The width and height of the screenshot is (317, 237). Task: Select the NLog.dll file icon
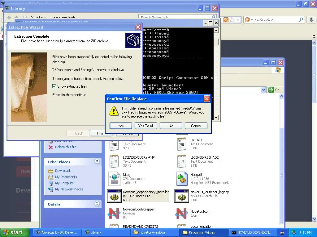tap(181, 179)
